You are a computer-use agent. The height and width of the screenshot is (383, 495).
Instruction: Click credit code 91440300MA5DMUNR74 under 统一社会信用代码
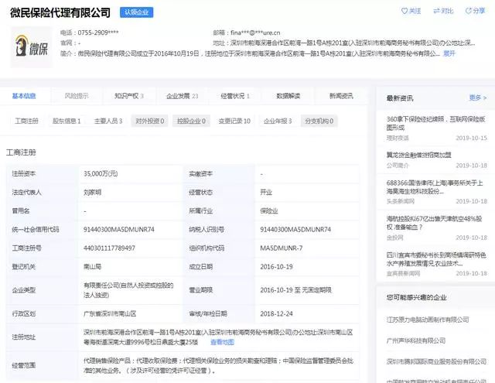[x=118, y=230]
